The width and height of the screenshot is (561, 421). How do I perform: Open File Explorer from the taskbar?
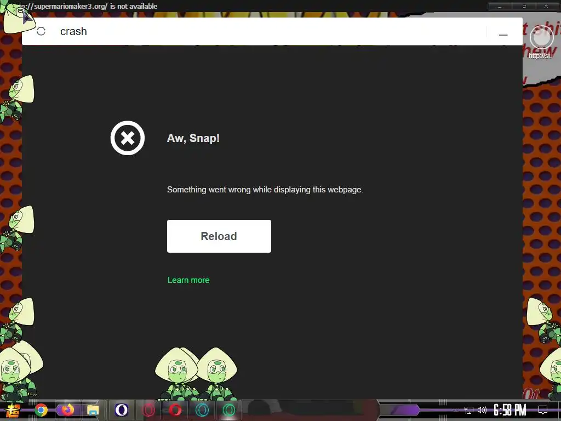93,410
